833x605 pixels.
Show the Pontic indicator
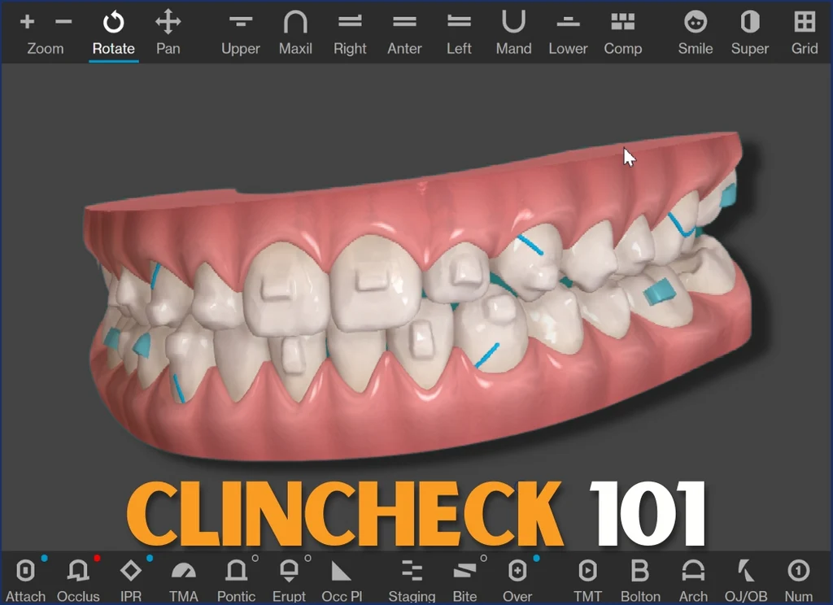pyautogui.click(x=236, y=577)
